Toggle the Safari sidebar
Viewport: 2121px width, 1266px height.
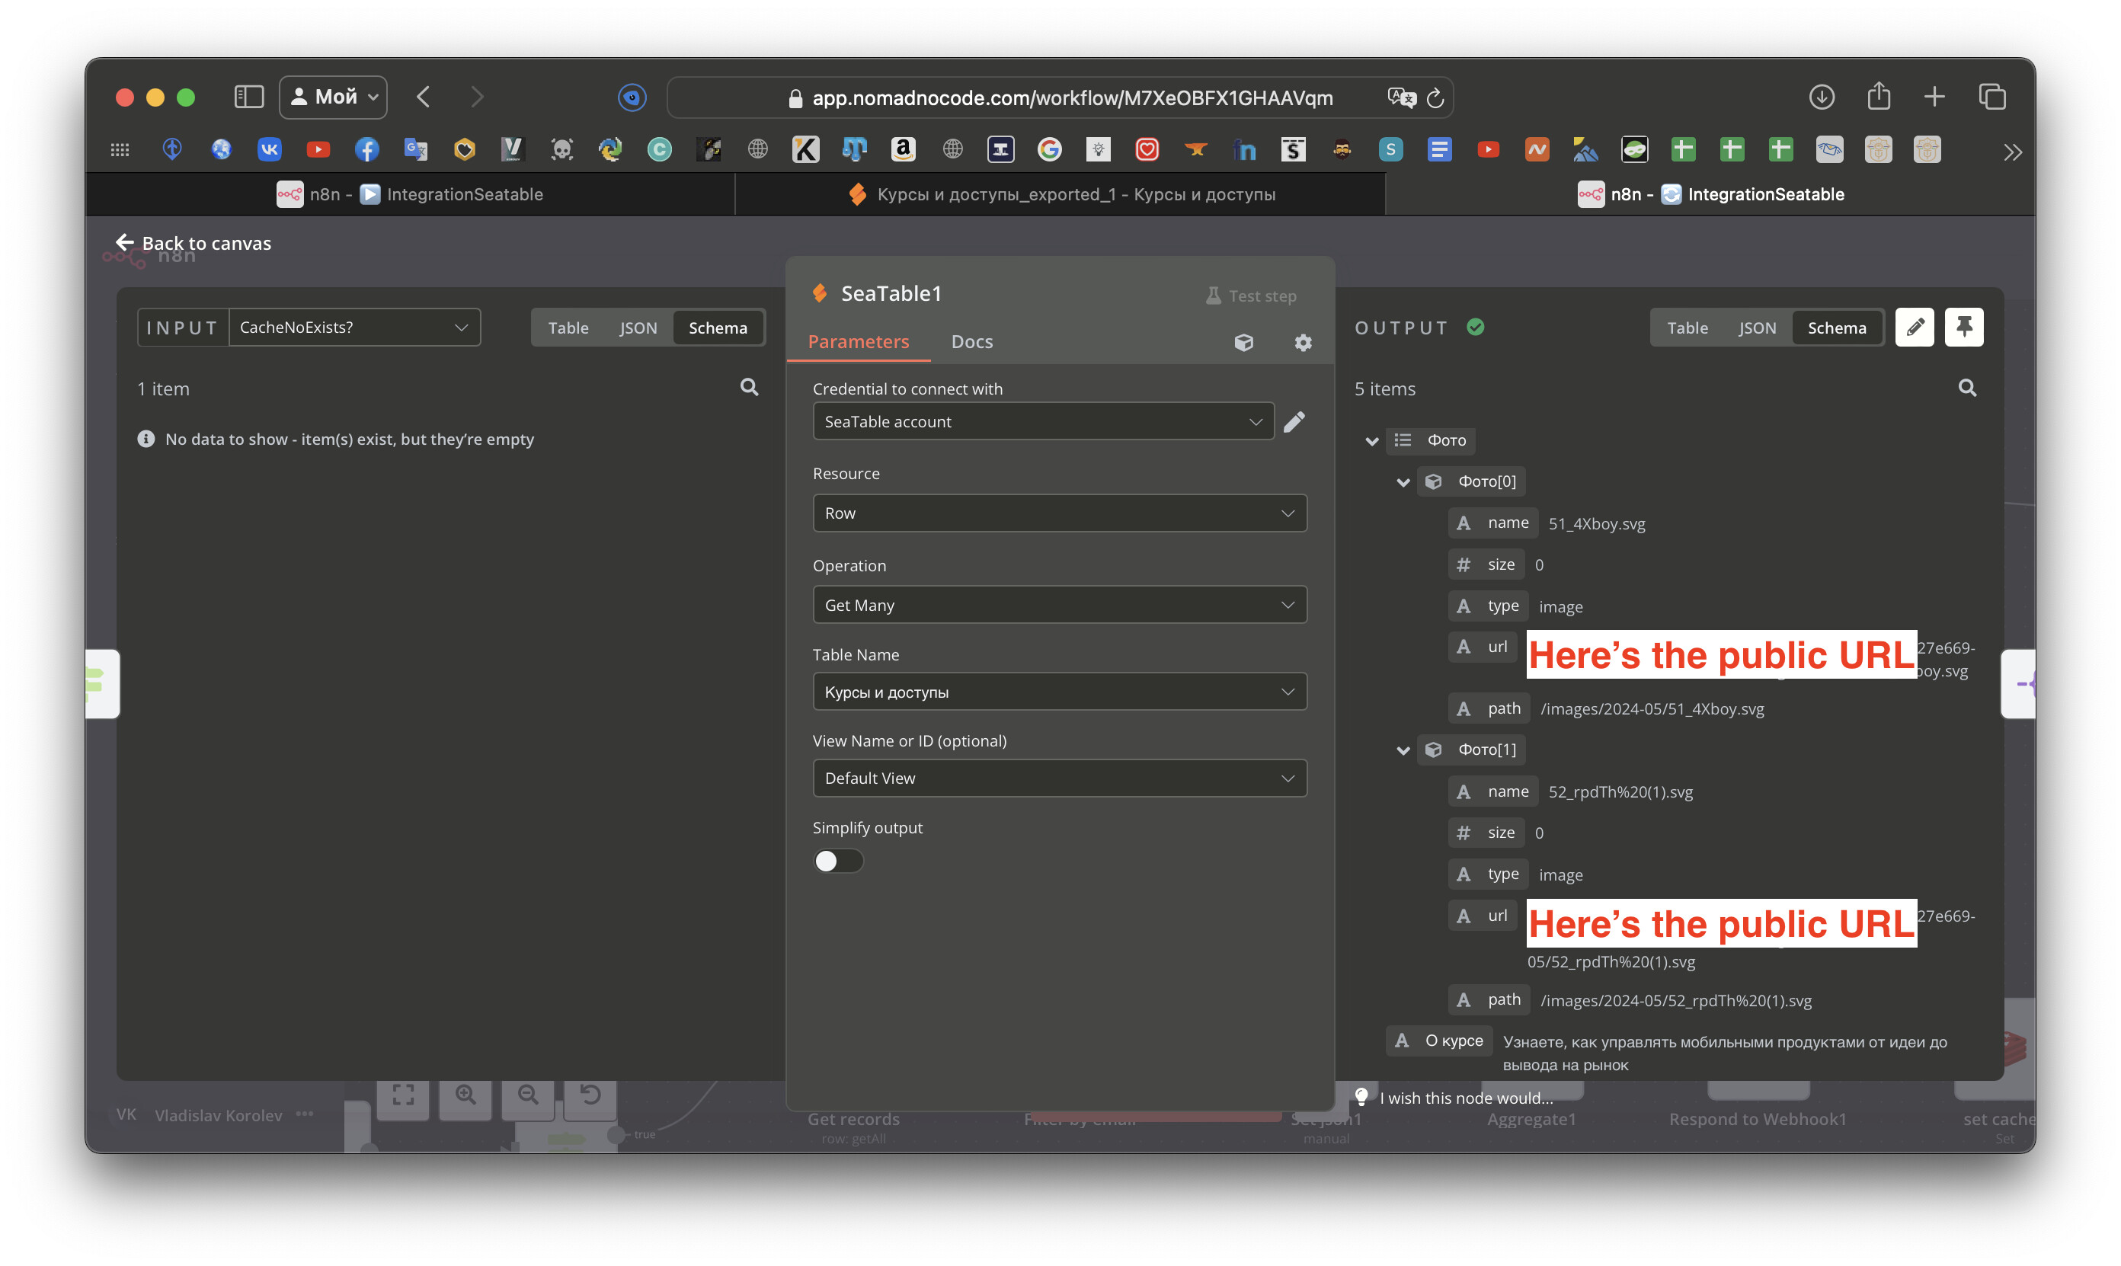pos(249,97)
